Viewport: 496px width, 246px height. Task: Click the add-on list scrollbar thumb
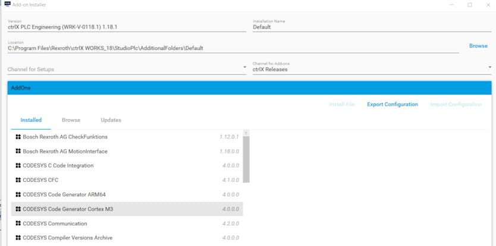(x=246, y=159)
